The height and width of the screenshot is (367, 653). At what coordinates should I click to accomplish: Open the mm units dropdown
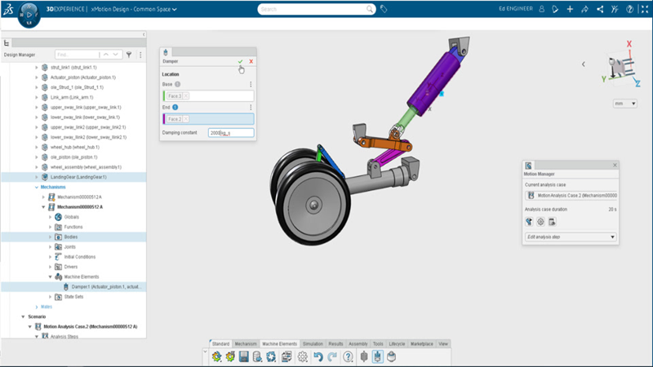(x=624, y=104)
